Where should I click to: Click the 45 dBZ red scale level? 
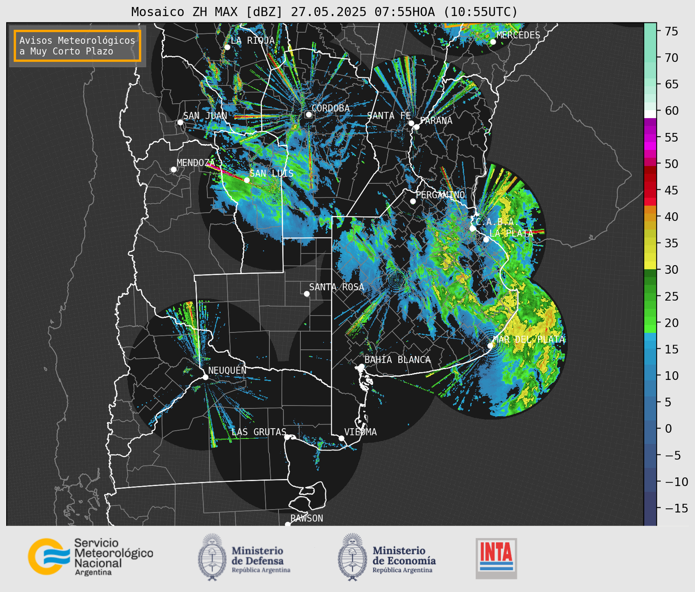pyautogui.click(x=671, y=191)
